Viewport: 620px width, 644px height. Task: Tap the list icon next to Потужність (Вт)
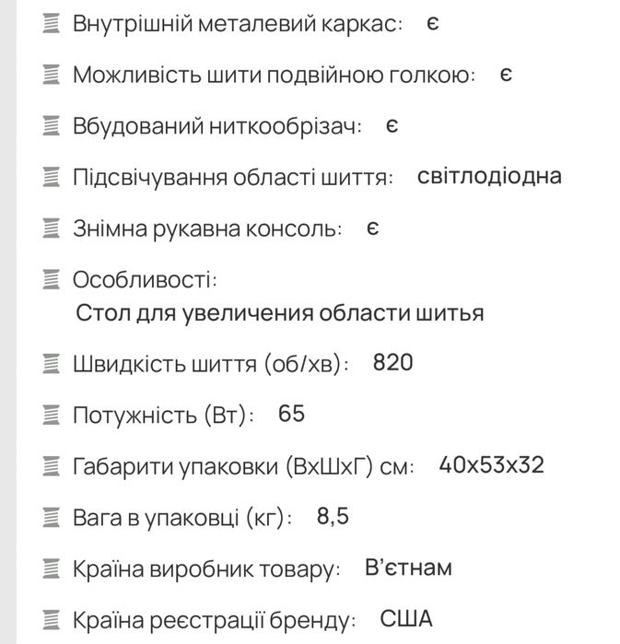[52, 415]
